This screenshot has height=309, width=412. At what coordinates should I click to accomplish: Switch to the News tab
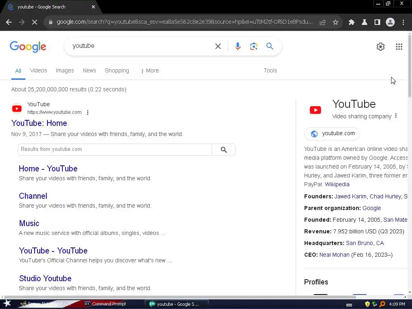pyautogui.click(x=89, y=70)
